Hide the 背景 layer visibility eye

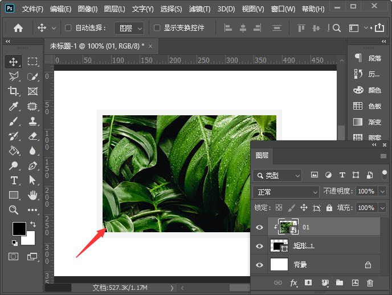(260, 265)
